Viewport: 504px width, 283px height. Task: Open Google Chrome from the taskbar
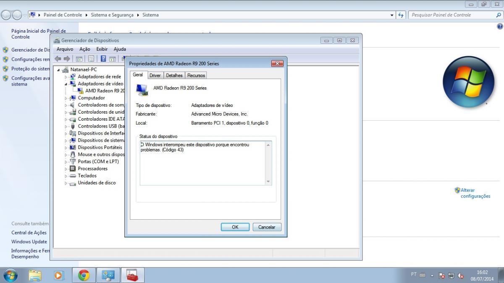coord(84,275)
